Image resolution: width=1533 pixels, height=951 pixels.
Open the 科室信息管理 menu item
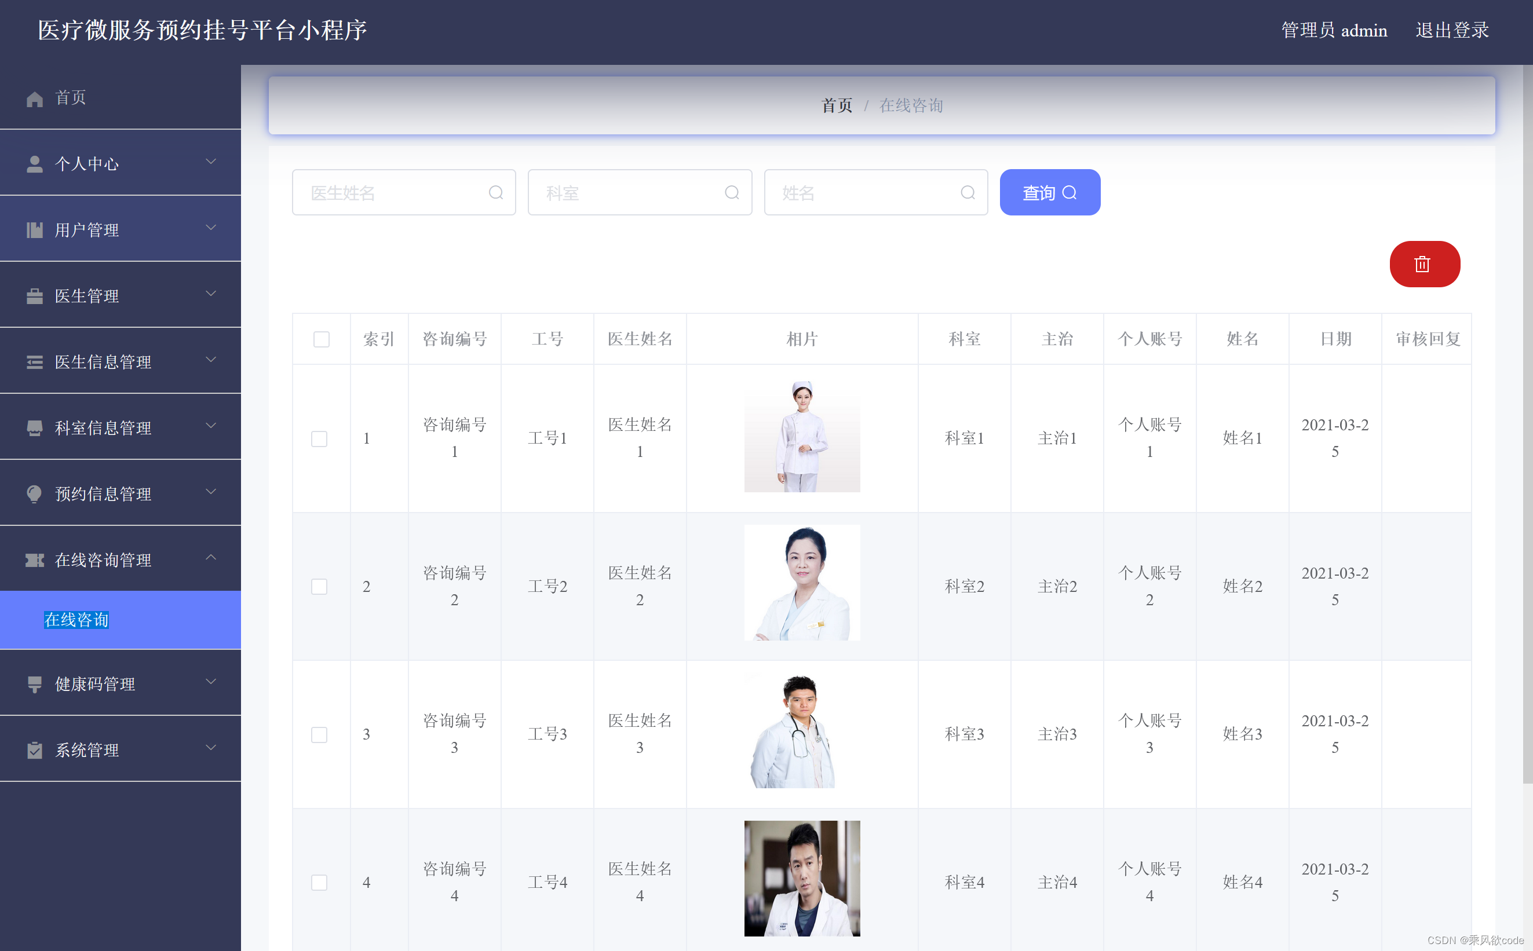click(x=103, y=429)
